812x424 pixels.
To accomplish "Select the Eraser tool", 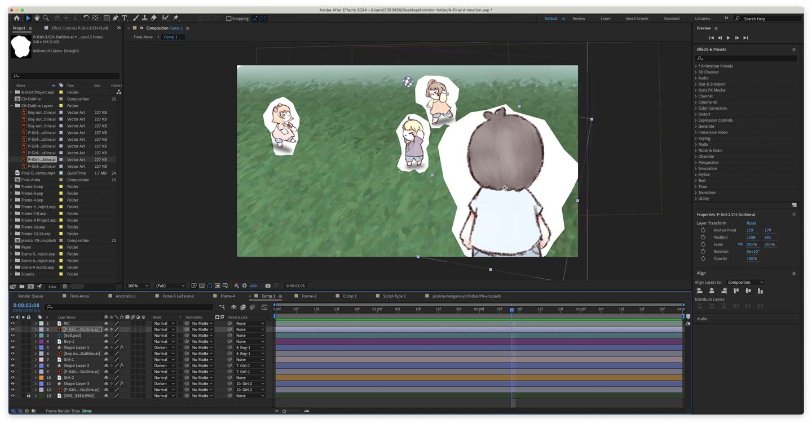I will click(153, 18).
